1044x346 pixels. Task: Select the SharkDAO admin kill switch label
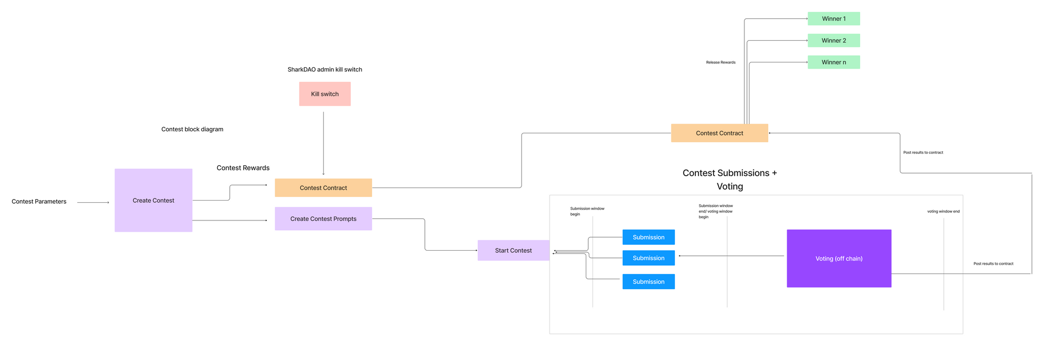coord(325,69)
